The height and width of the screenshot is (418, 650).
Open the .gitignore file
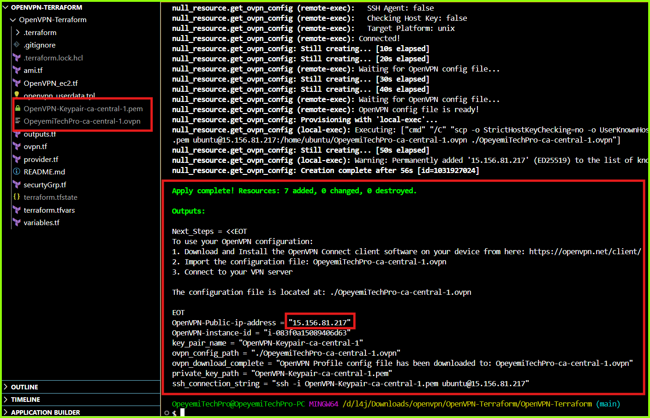click(x=40, y=45)
